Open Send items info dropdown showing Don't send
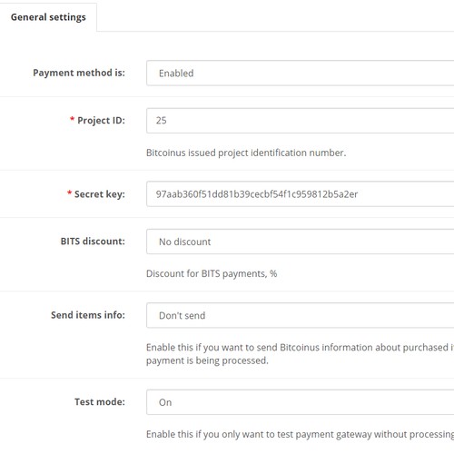This screenshot has height=454, width=454. tap(301, 315)
